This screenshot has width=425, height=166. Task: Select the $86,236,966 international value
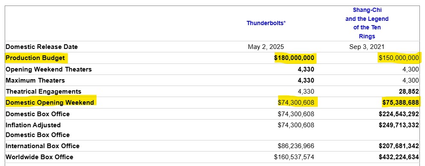pyautogui.click(x=296, y=146)
